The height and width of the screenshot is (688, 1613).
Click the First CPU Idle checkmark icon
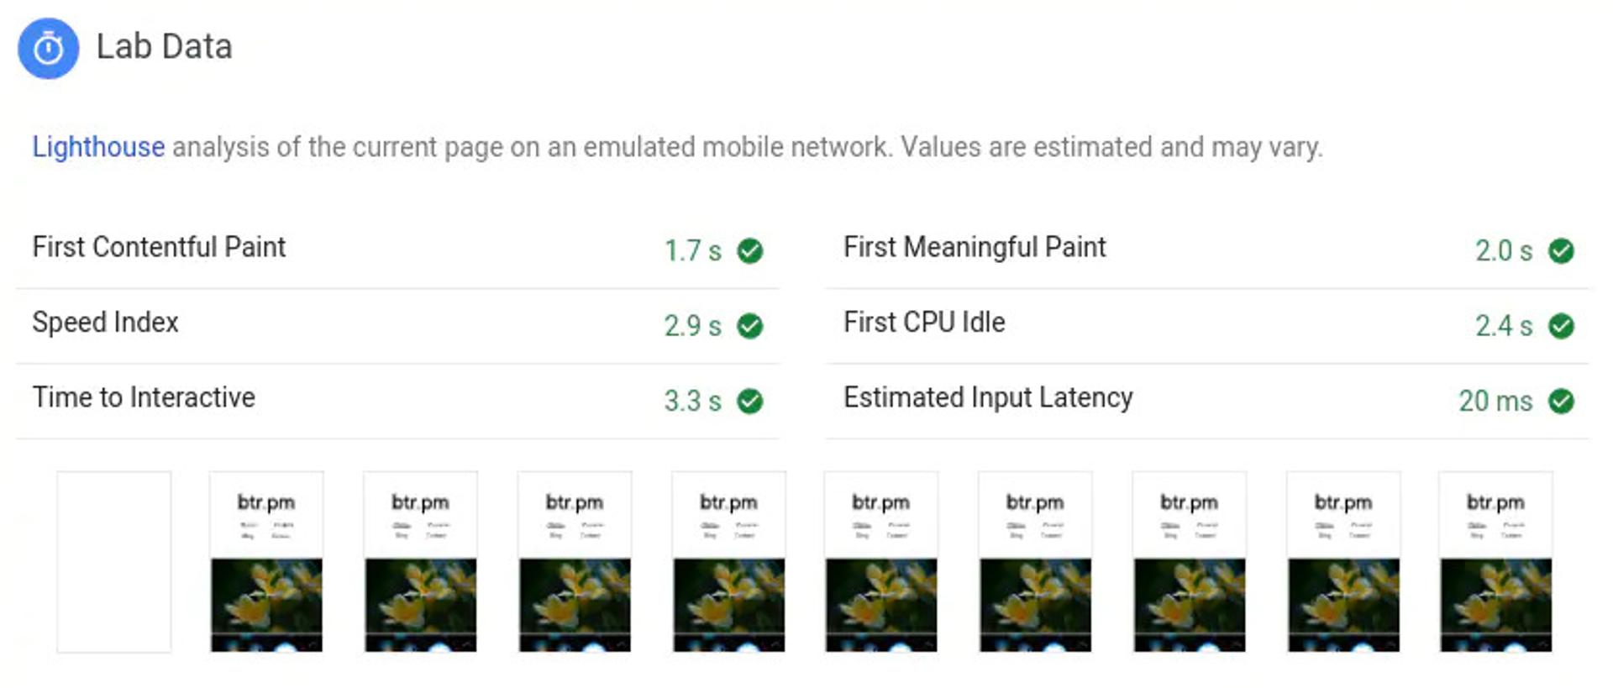coord(1561,326)
